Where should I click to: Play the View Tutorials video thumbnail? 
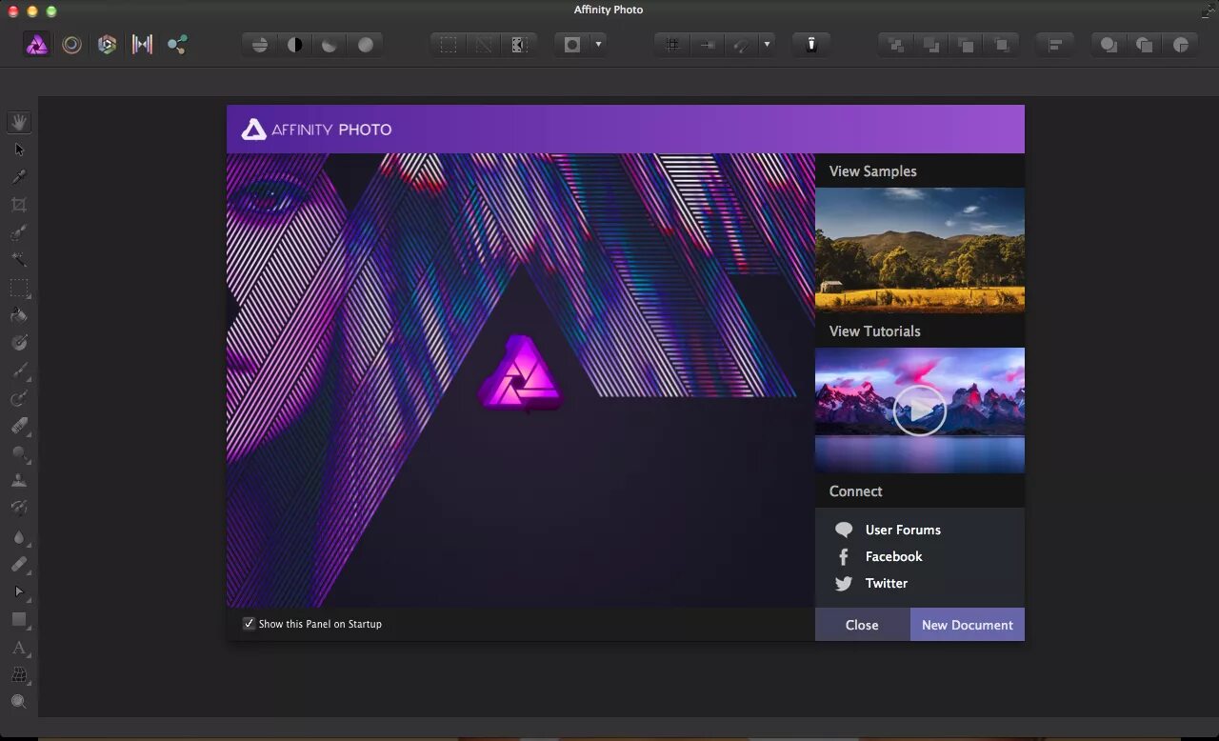[920, 411]
